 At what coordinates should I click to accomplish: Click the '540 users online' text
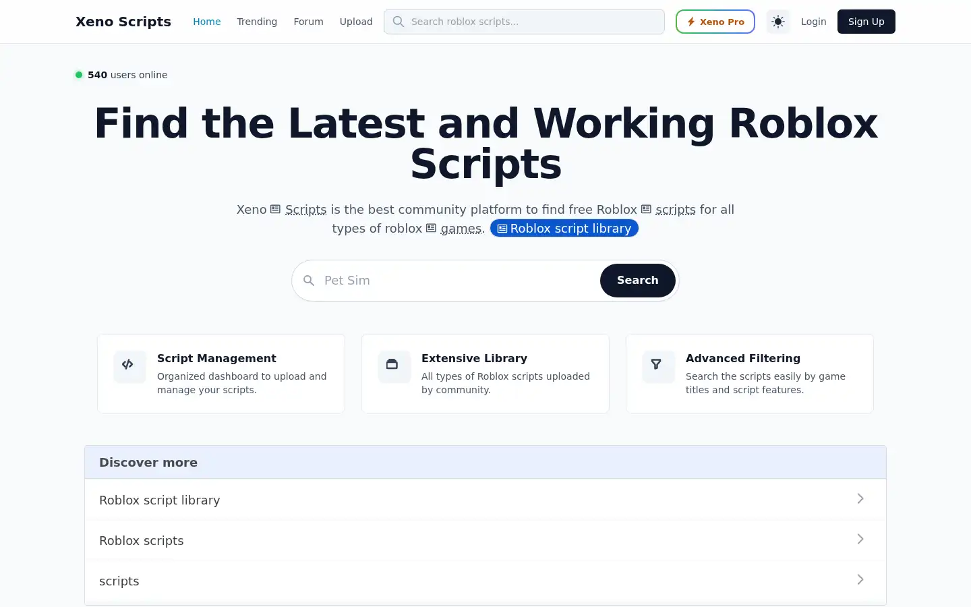[x=127, y=75]
